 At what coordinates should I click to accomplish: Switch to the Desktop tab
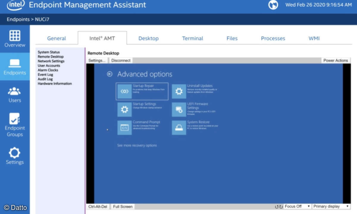point(148,38)
